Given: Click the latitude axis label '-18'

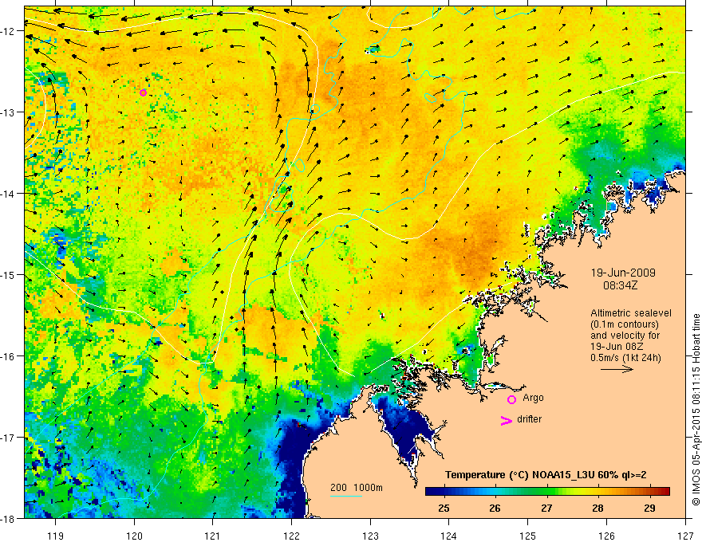Looking at the screenshot, I should pyautogui.click(x=9, y=519).
